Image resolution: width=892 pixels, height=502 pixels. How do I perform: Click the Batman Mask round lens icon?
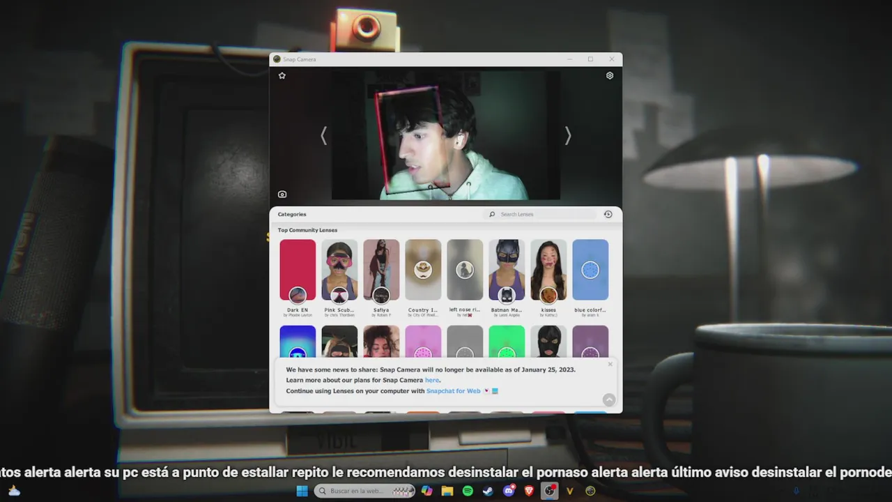click(x=507, y=295)
